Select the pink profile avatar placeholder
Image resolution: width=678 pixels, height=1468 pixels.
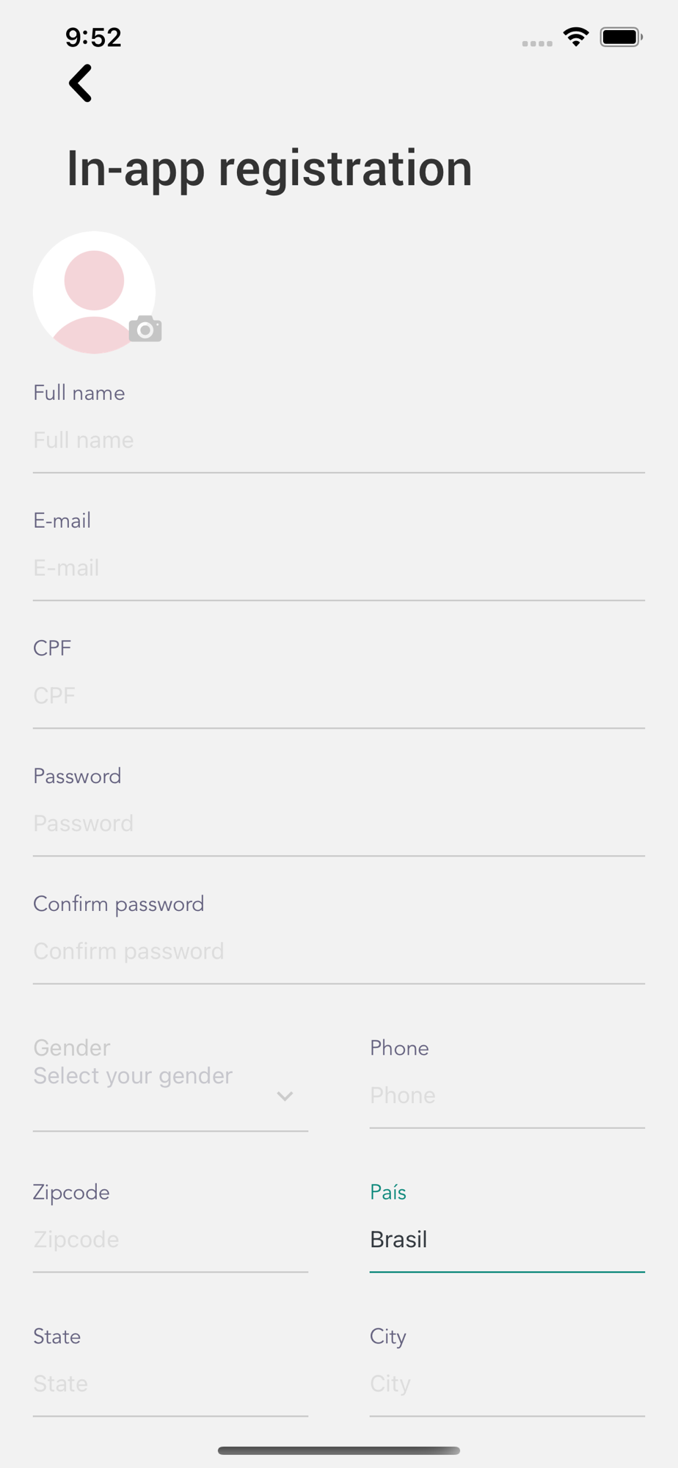94,292
